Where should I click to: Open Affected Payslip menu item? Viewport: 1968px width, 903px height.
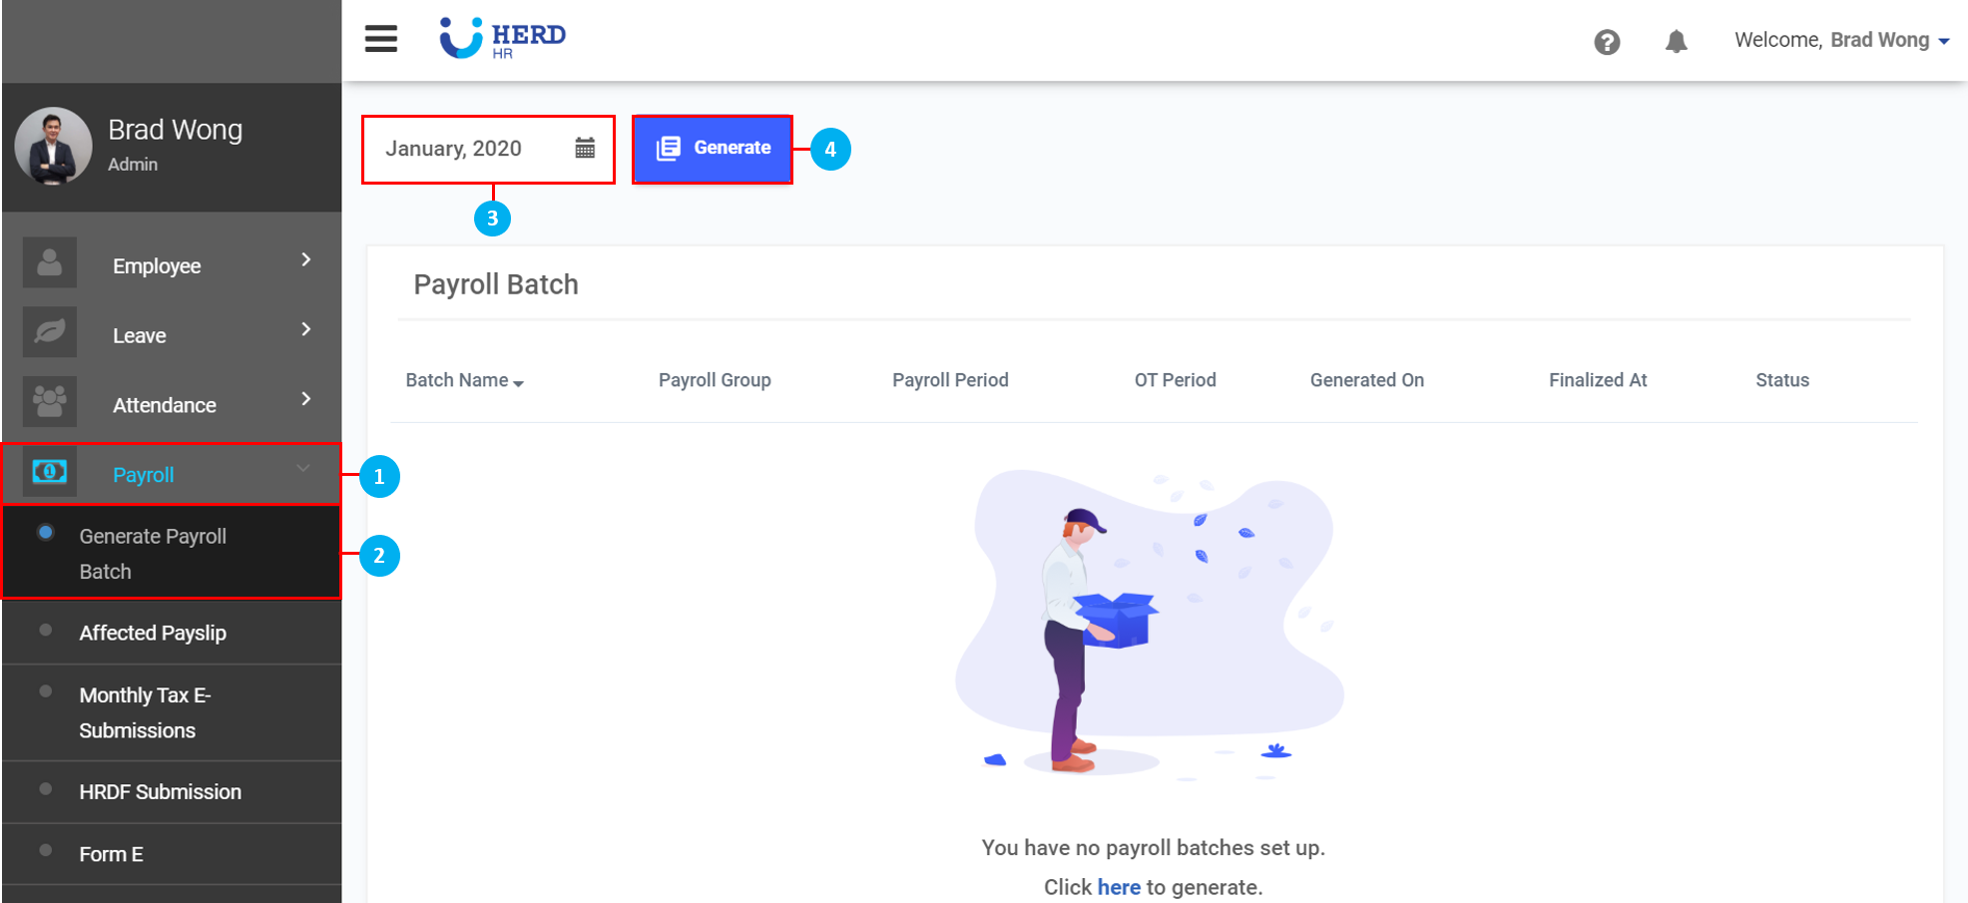click(153, 633)
